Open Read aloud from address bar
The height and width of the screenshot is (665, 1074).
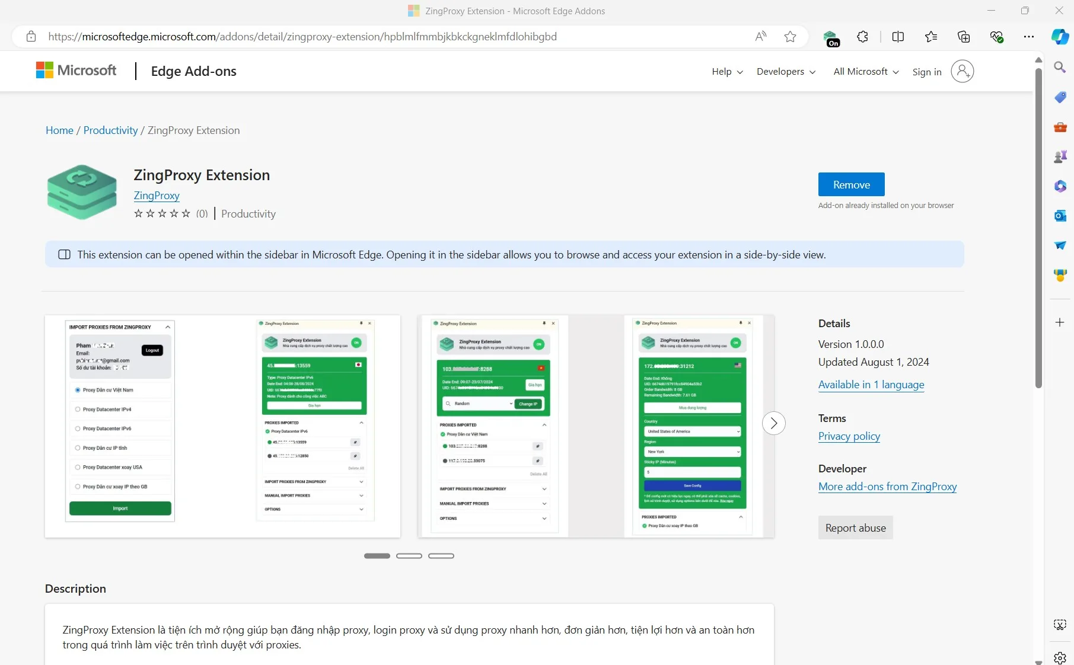pos(761,37)
